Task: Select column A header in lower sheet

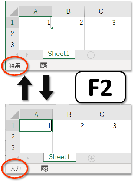Action: pos(36,115)
